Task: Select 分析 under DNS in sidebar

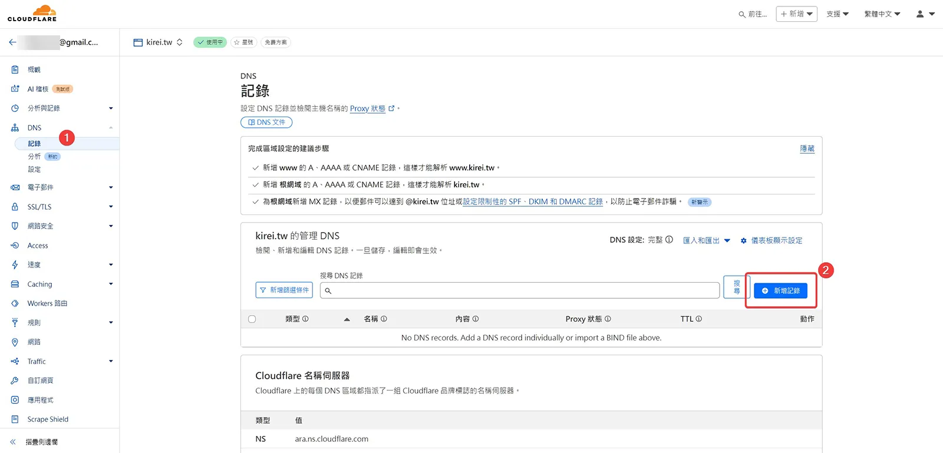Action: (34, 157)
